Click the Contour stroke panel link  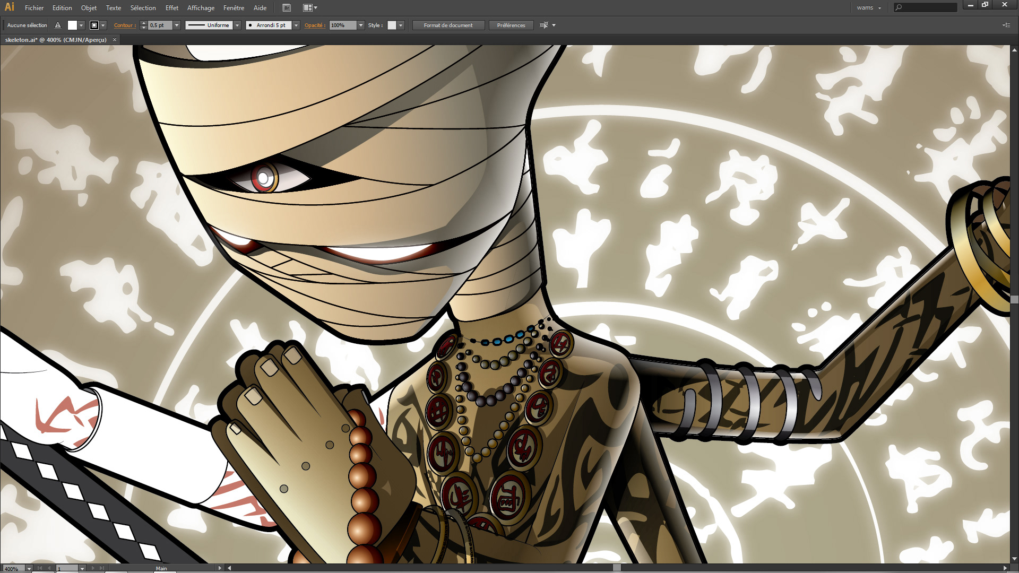tap(124, 25)
